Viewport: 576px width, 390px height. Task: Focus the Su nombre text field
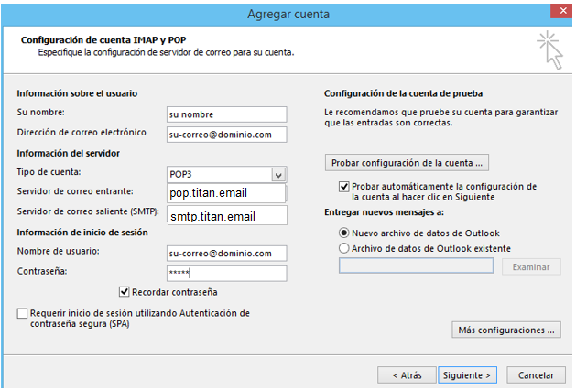coord(226,114)
